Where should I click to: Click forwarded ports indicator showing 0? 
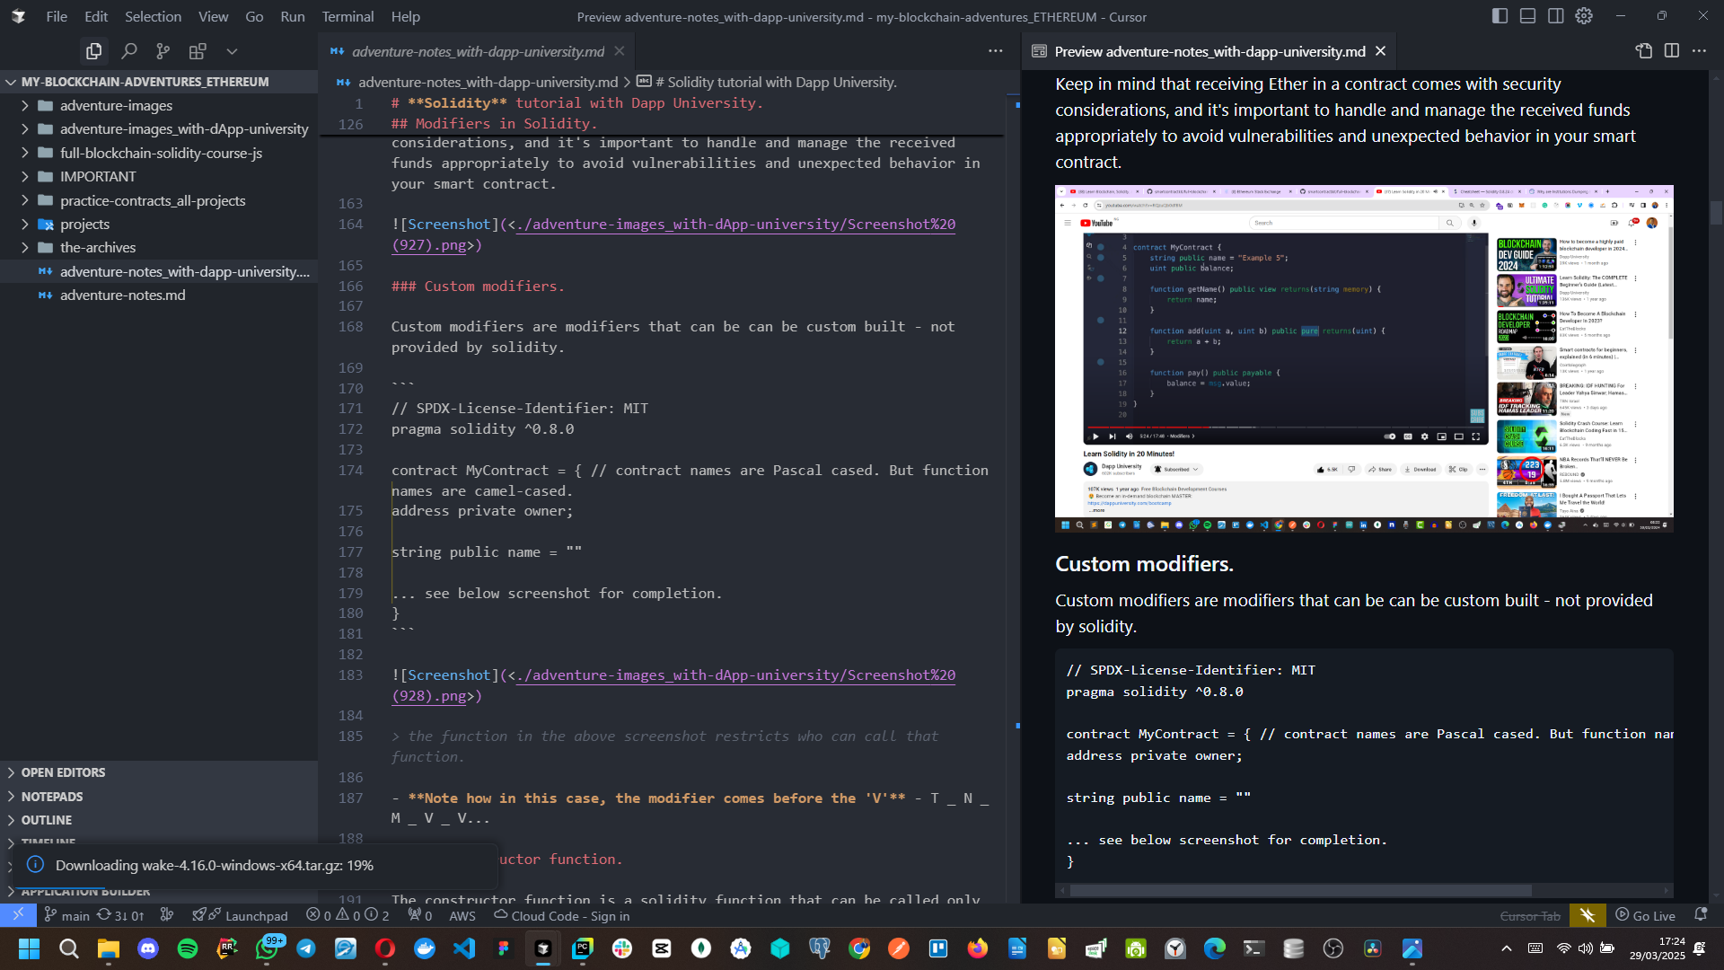coord(419,916)
